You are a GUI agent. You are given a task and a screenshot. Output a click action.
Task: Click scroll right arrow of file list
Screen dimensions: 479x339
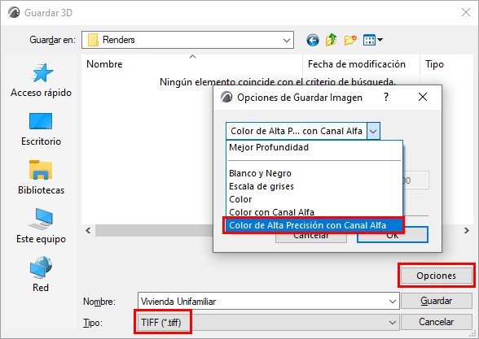467,231
